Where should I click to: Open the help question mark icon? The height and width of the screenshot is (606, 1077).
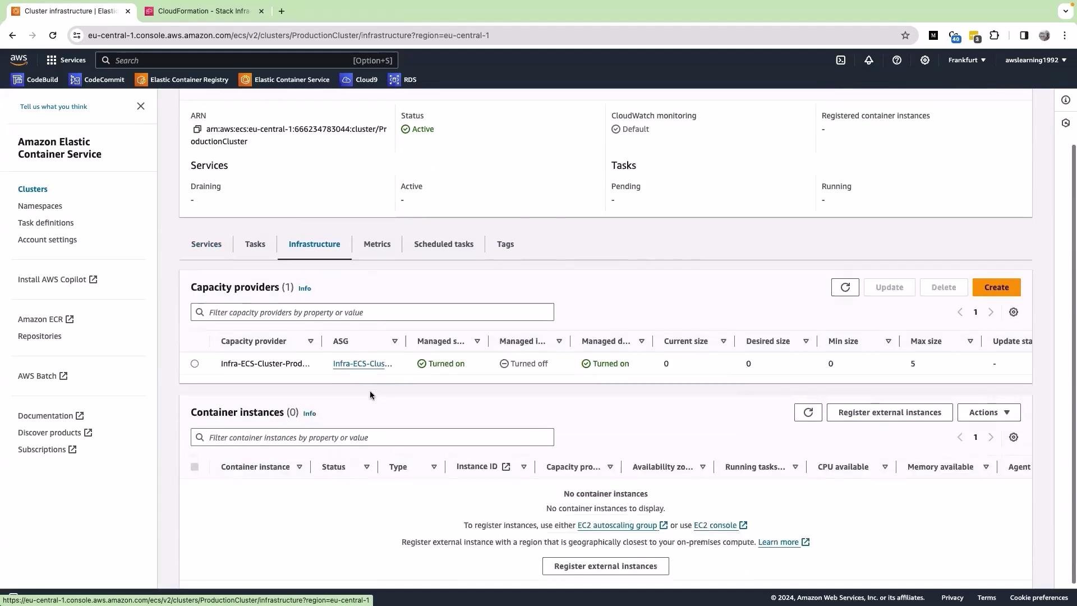896,60
